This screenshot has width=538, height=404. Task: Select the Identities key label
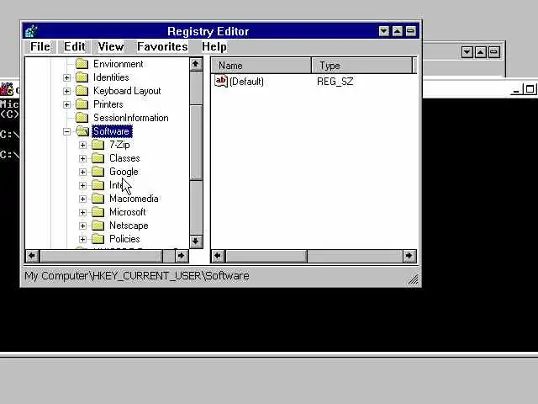[111, 77]
